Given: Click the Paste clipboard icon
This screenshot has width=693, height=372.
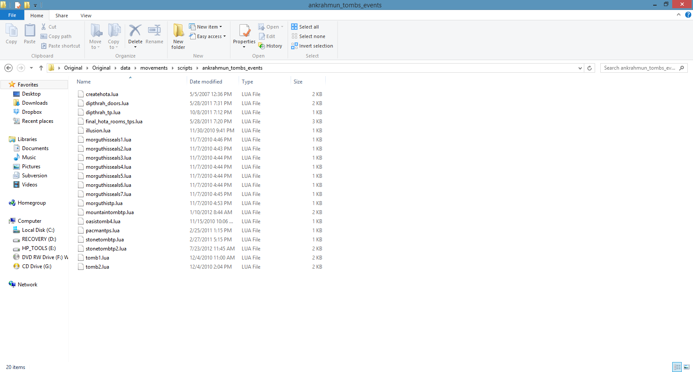Looking at the screenshot, I should pos(29,31).
